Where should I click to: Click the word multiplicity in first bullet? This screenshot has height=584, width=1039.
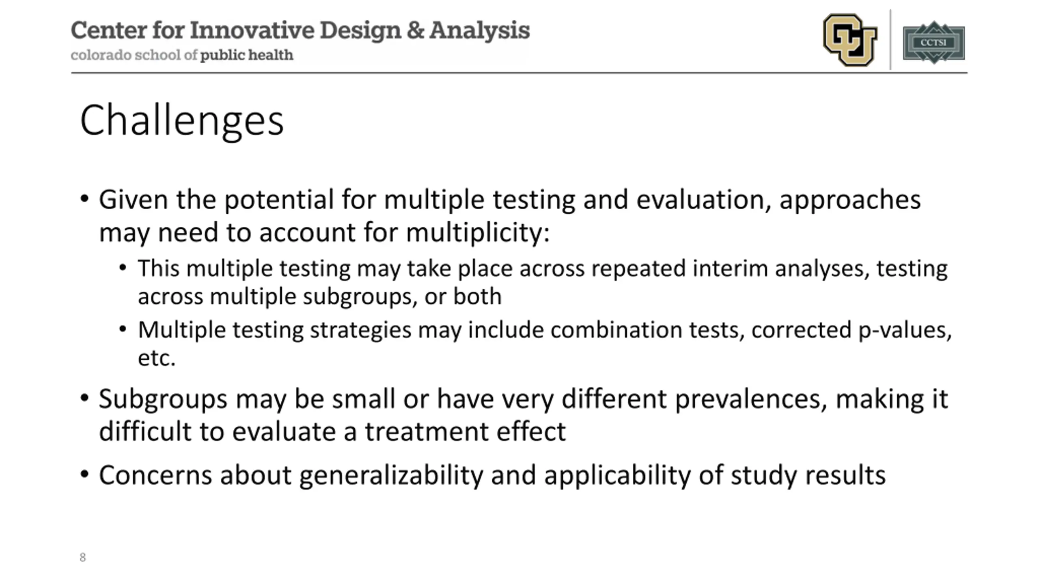(x=477, y=233)
